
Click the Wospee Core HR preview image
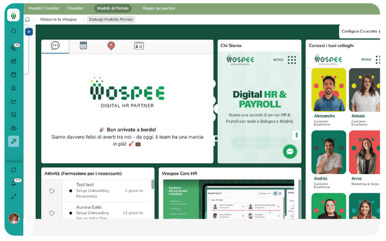click(x=228, y=199)
